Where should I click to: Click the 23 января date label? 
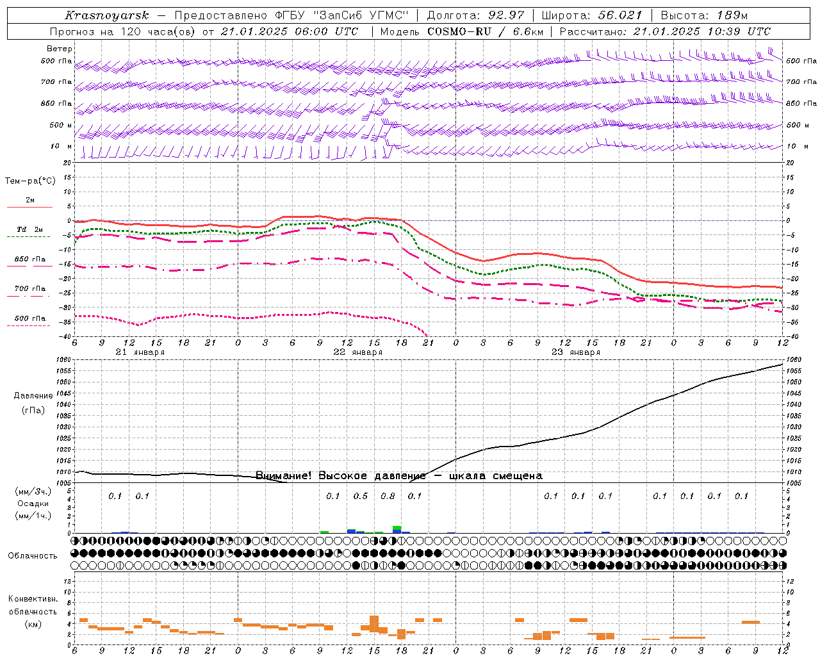576,352
